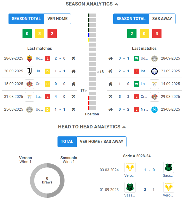
Task: Click the head-to-head draws donut chart
Action: 47,180
